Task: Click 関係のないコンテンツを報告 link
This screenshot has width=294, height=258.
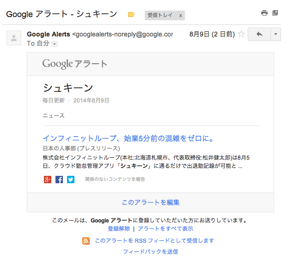Action: click(115, 179)
